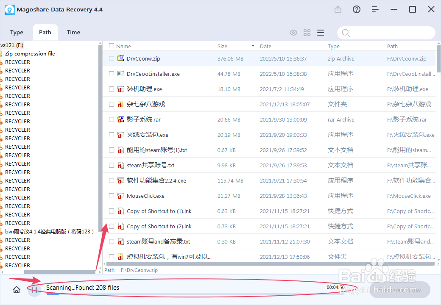
Task: Check the box for MouseClick.exe
Action: tap(112, 196)
